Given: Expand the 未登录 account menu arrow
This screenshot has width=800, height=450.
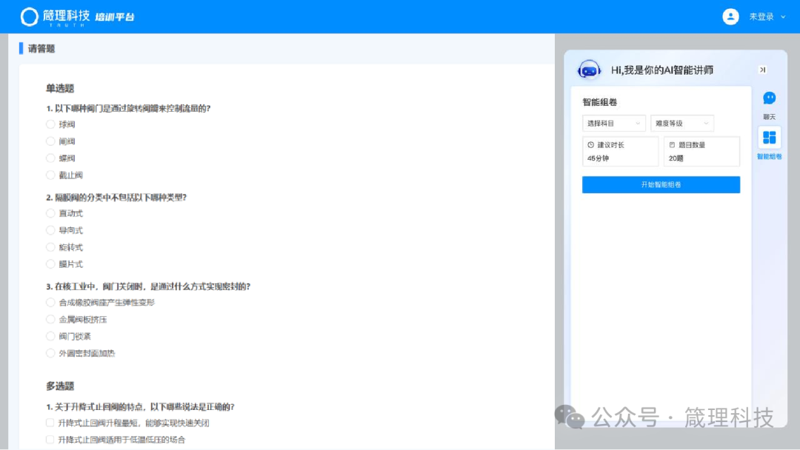Looking at the screenshot, I should point(783,17).
